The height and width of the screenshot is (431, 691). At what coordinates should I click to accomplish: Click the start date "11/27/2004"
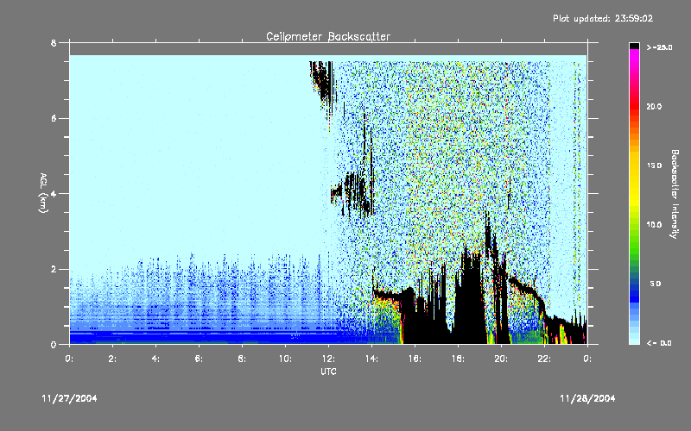click(x=70, y=398)
